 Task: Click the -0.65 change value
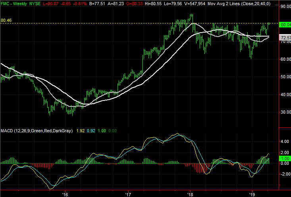click(x=66, y=4)
